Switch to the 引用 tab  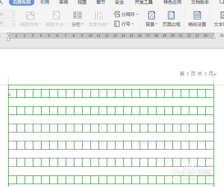45,2
